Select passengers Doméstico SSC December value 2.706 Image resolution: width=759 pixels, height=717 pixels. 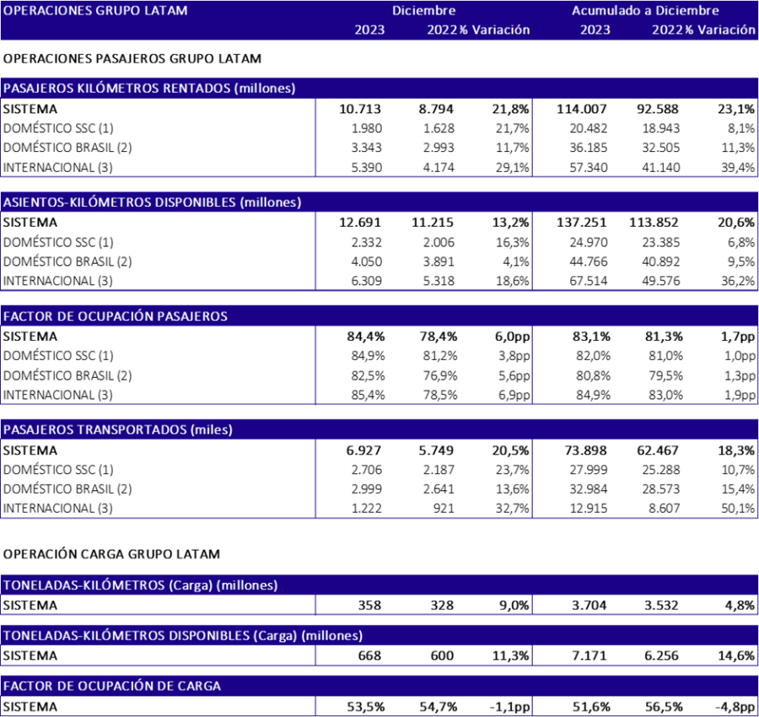(367, 470)
